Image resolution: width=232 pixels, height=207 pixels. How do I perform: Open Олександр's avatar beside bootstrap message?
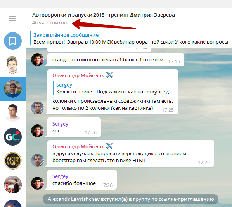pyautogui.click(x=37, y=160)
